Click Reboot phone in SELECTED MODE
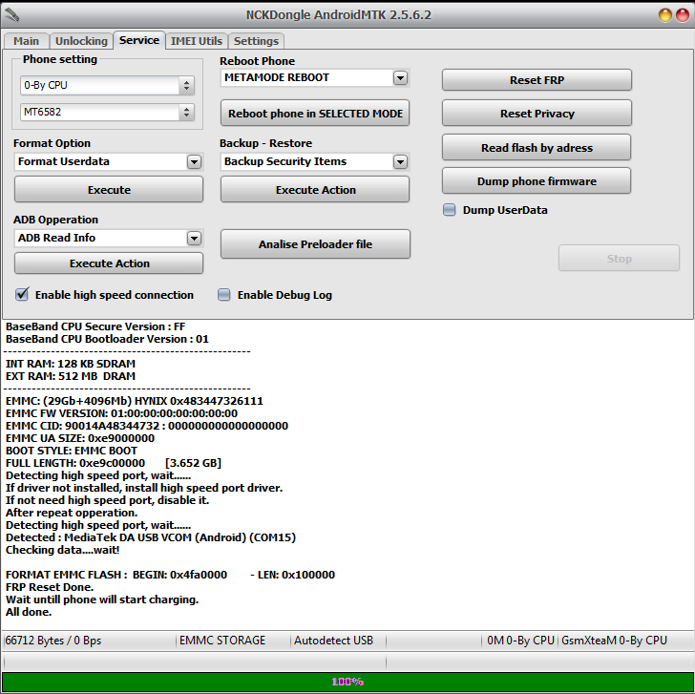 (315, 114)
